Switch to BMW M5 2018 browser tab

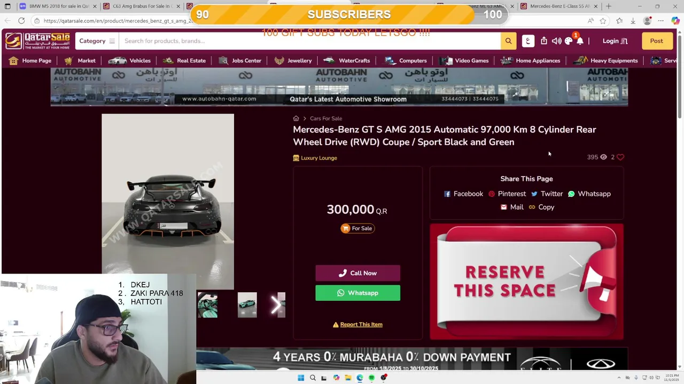(59, 6)
